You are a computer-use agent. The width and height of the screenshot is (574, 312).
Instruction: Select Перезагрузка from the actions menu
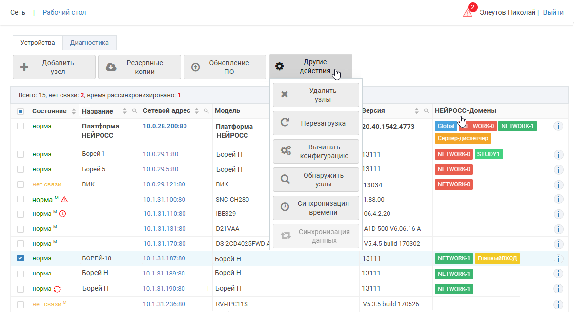pos(316,123)
